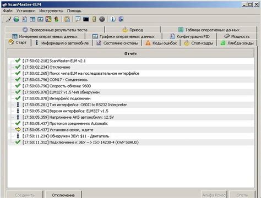This screenshot has height=198, width=261.
Task: Click the green globe toolbar icon
Action: click(x=17, y=19)
